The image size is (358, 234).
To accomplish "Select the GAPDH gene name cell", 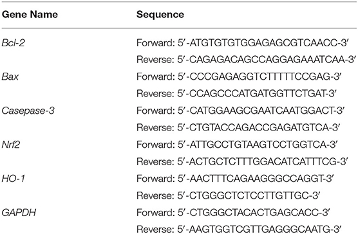I will pos(19,213).
